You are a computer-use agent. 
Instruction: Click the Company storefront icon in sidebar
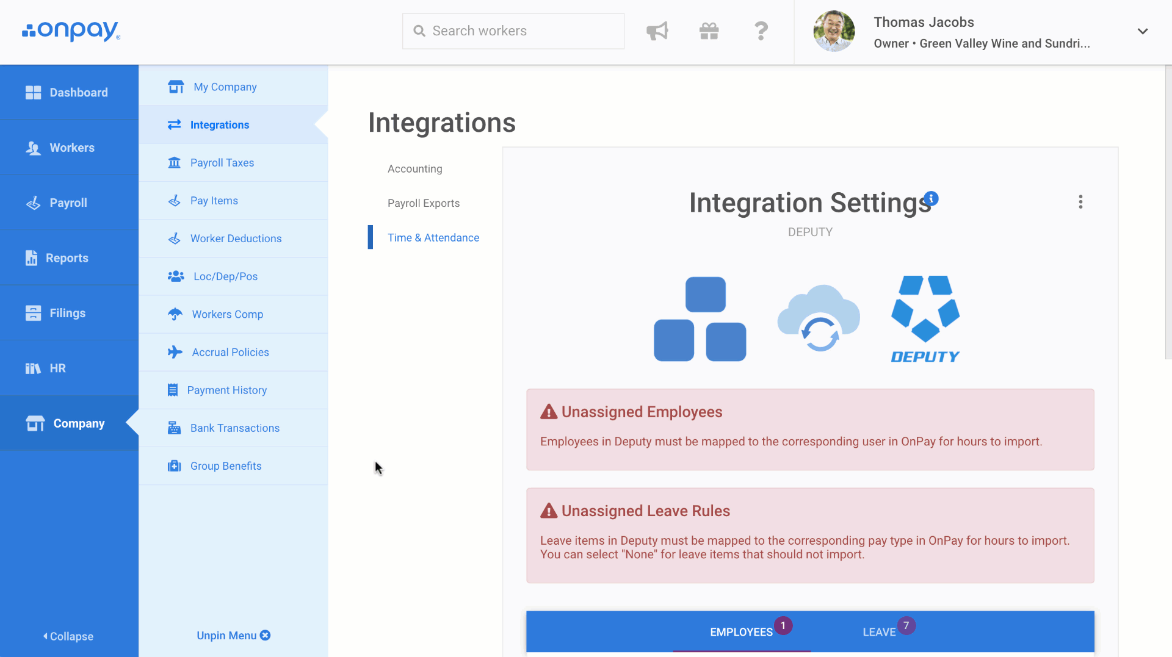tap(35, 423)
